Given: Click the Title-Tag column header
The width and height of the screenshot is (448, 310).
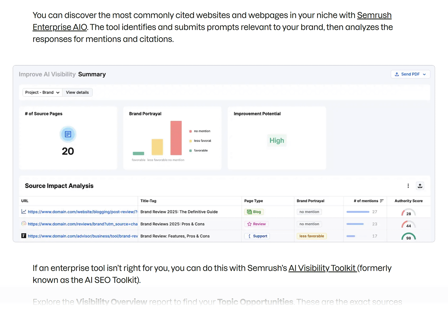Looking at the screenshot, I should pyautogui.click(x=148, y=201).
